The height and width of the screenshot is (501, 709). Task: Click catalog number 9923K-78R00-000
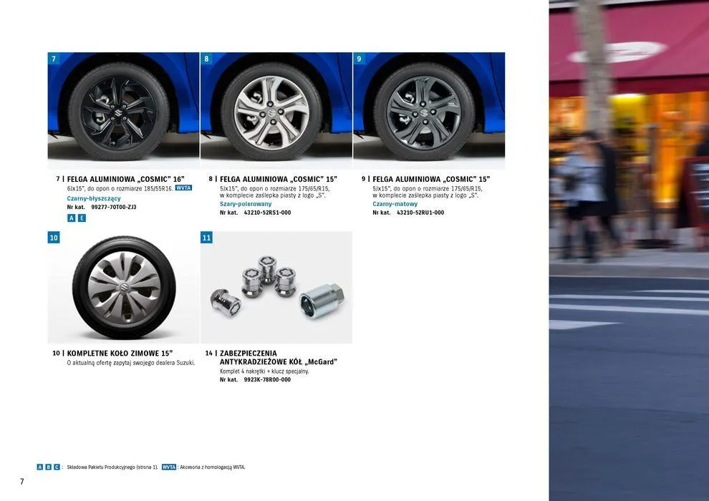pos(267,380)
